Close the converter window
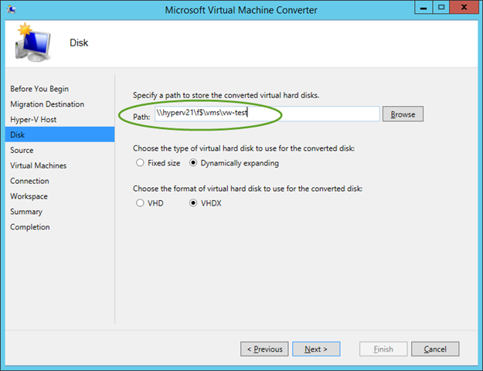Viewport: 483px width, 371px height. [x=464, y=8]
